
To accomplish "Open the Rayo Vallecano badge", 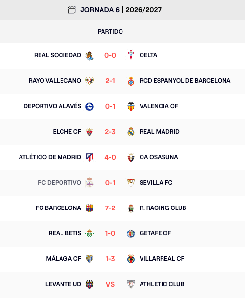I will pyautogui.click(x=89, y=81).
